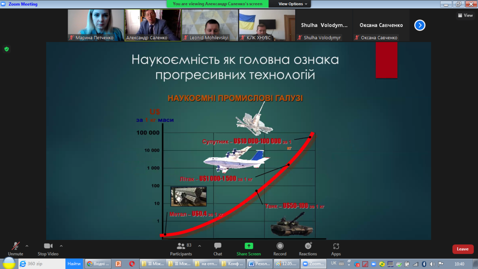Viewport: 478px width, 269px height.
Task: Toggle the system volume speaker icon
Action: point(433,264)
